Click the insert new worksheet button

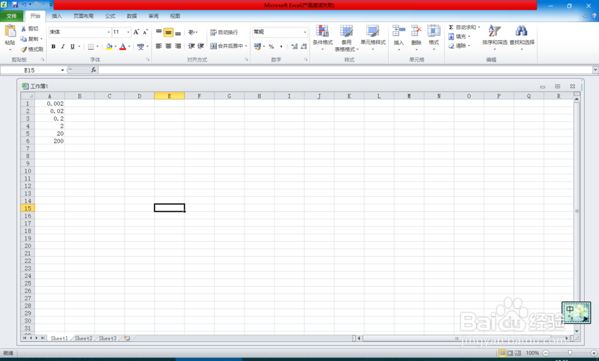point(127,338)
